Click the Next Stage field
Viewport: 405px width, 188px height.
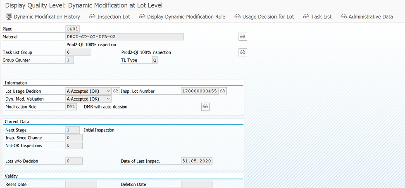(73, 130)
